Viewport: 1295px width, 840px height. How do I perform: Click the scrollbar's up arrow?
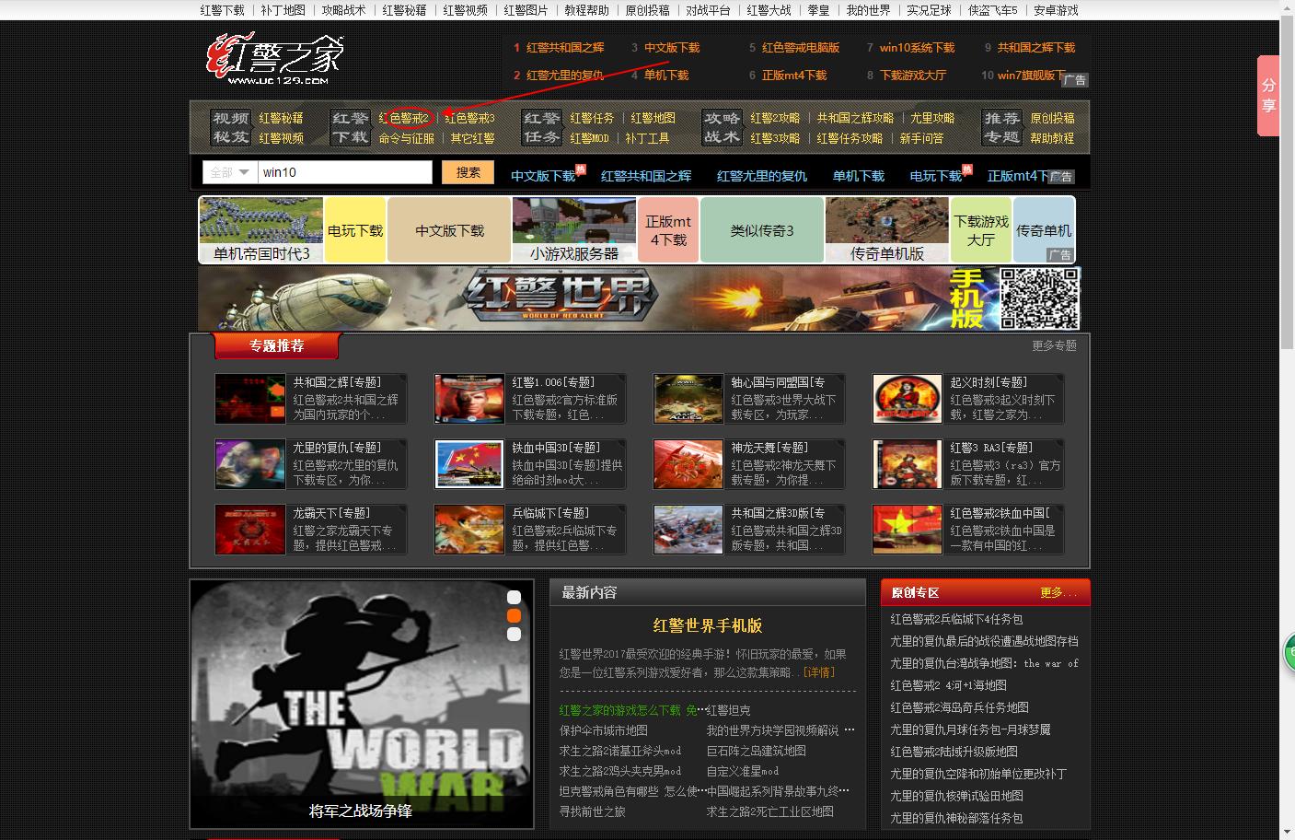click(1287, 6)
